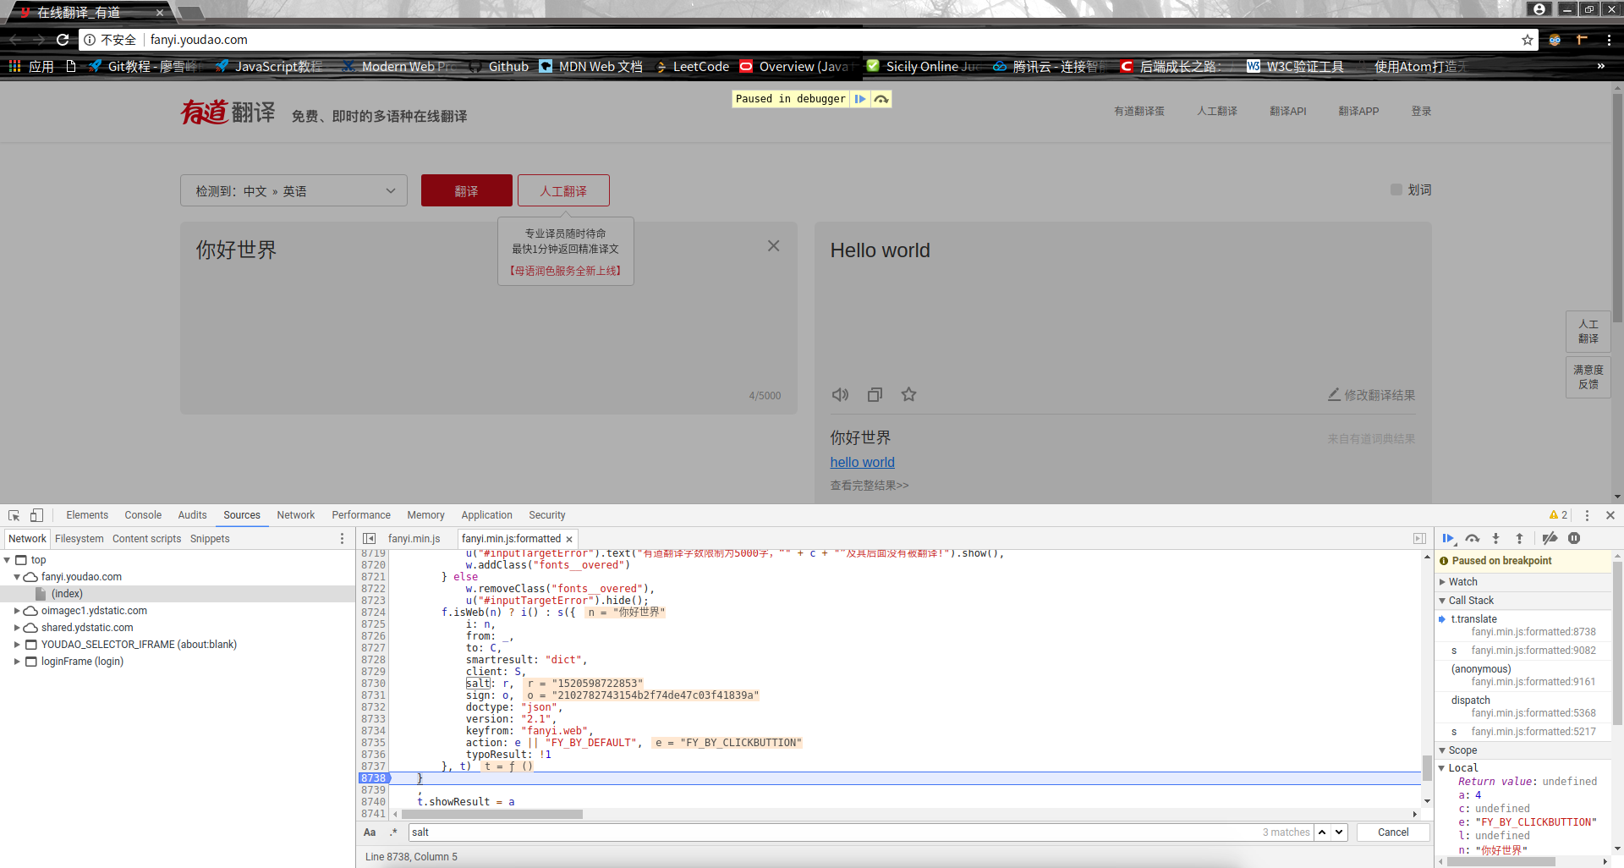Go to next search match
The height and width of the screenshot is (868, 1624).
pos(1339,832)
